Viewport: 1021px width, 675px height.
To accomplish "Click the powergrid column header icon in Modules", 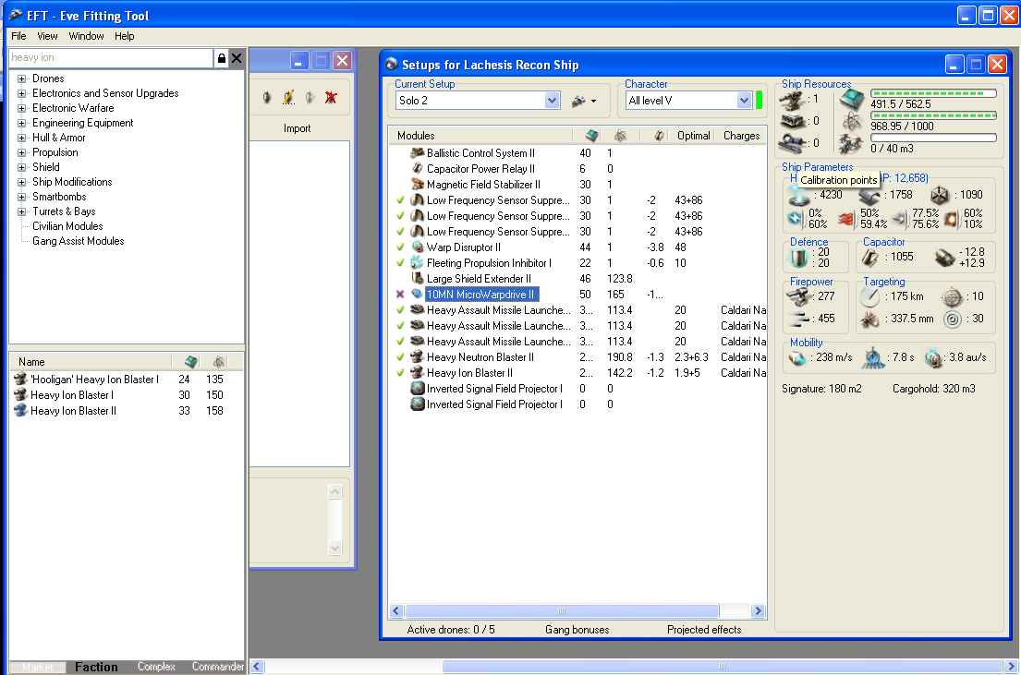I will coord(620,136).
